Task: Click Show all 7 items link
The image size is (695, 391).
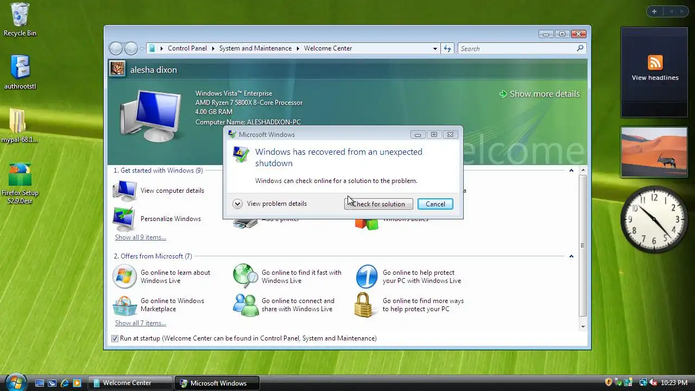Action: [141, 323]
